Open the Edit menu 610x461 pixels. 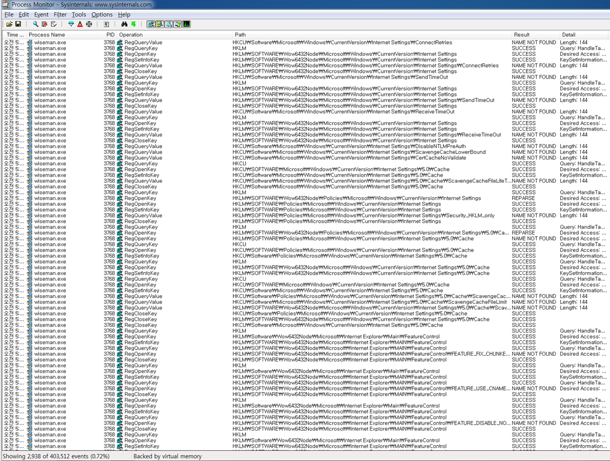point(24,14)
